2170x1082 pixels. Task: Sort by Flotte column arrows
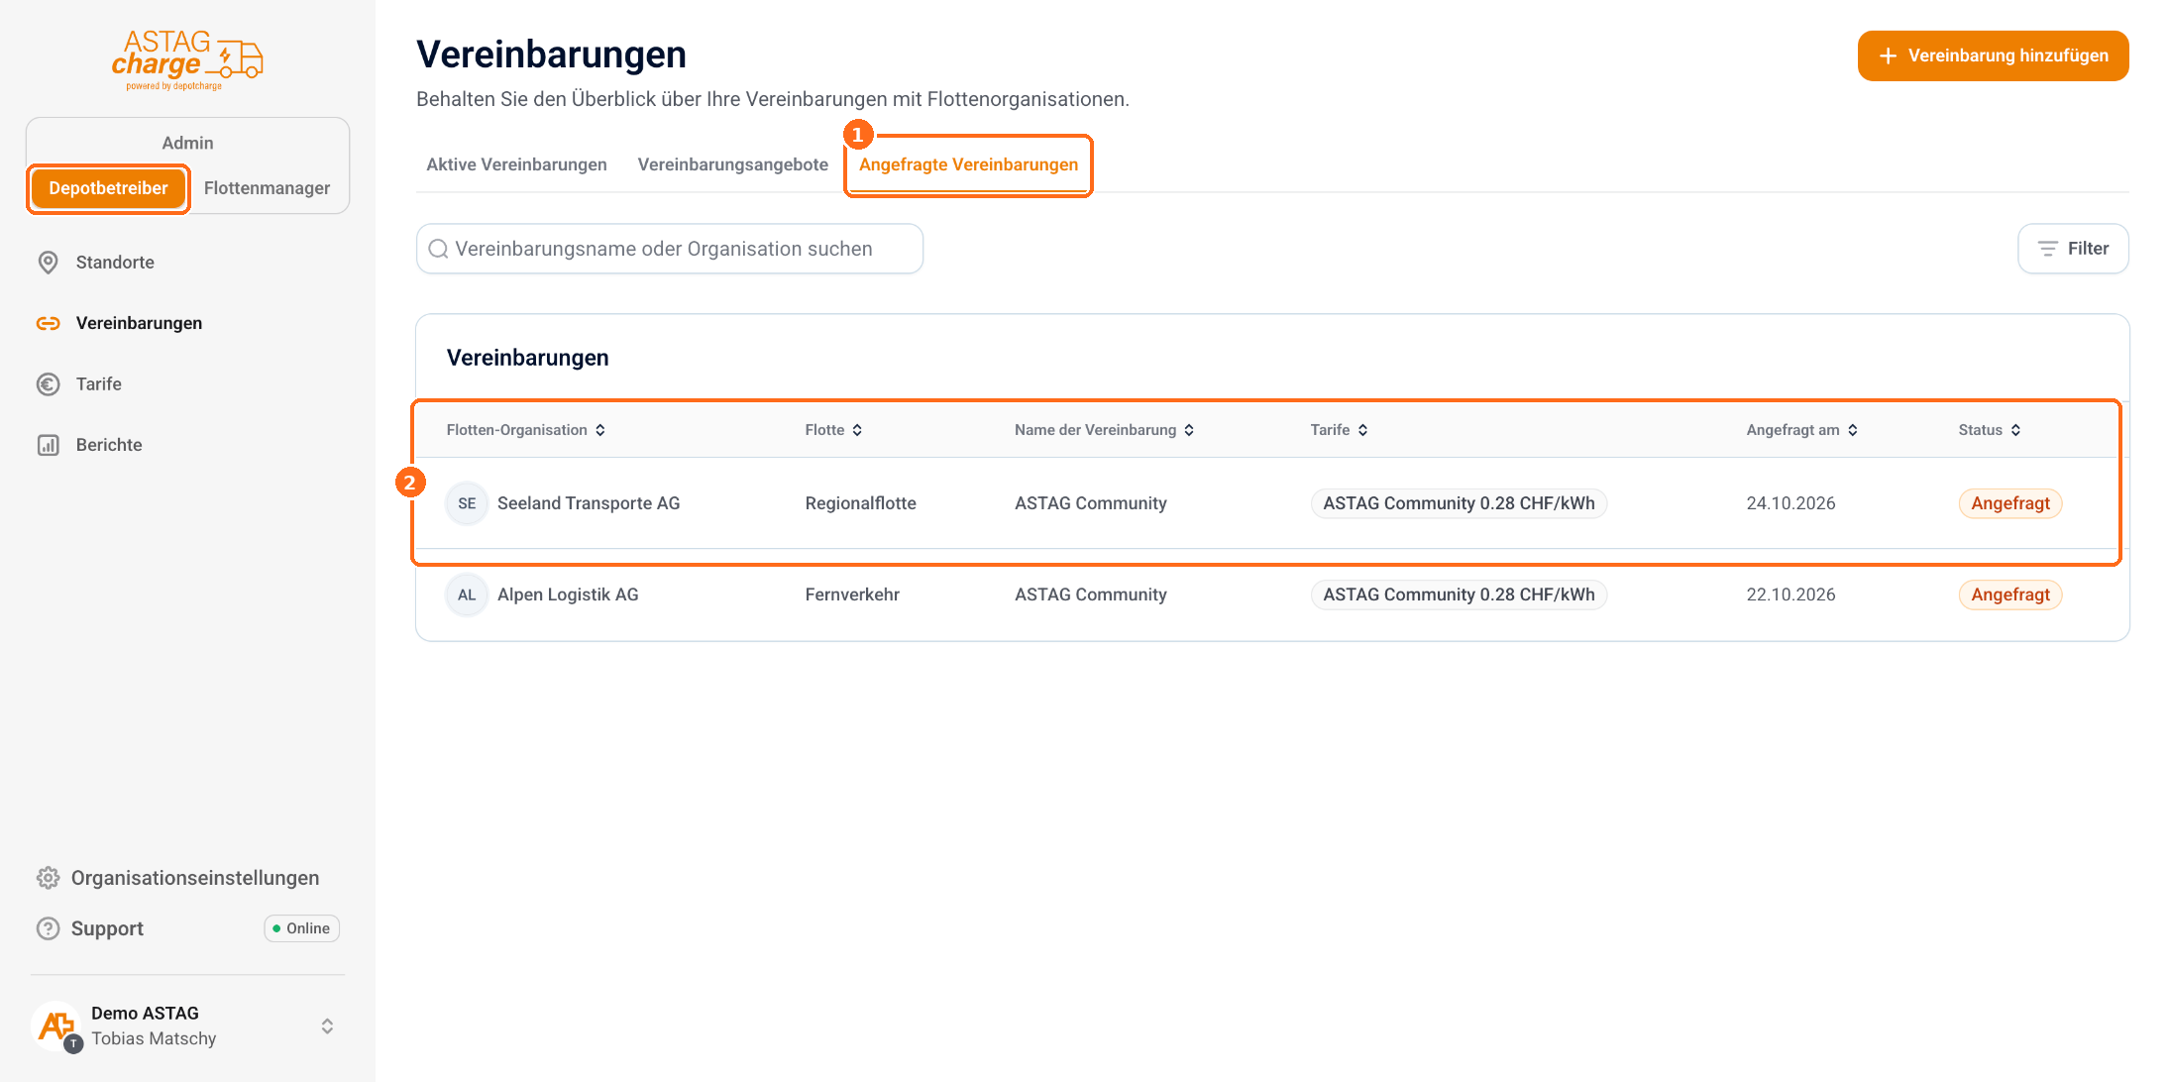click(x=857, y=430)
